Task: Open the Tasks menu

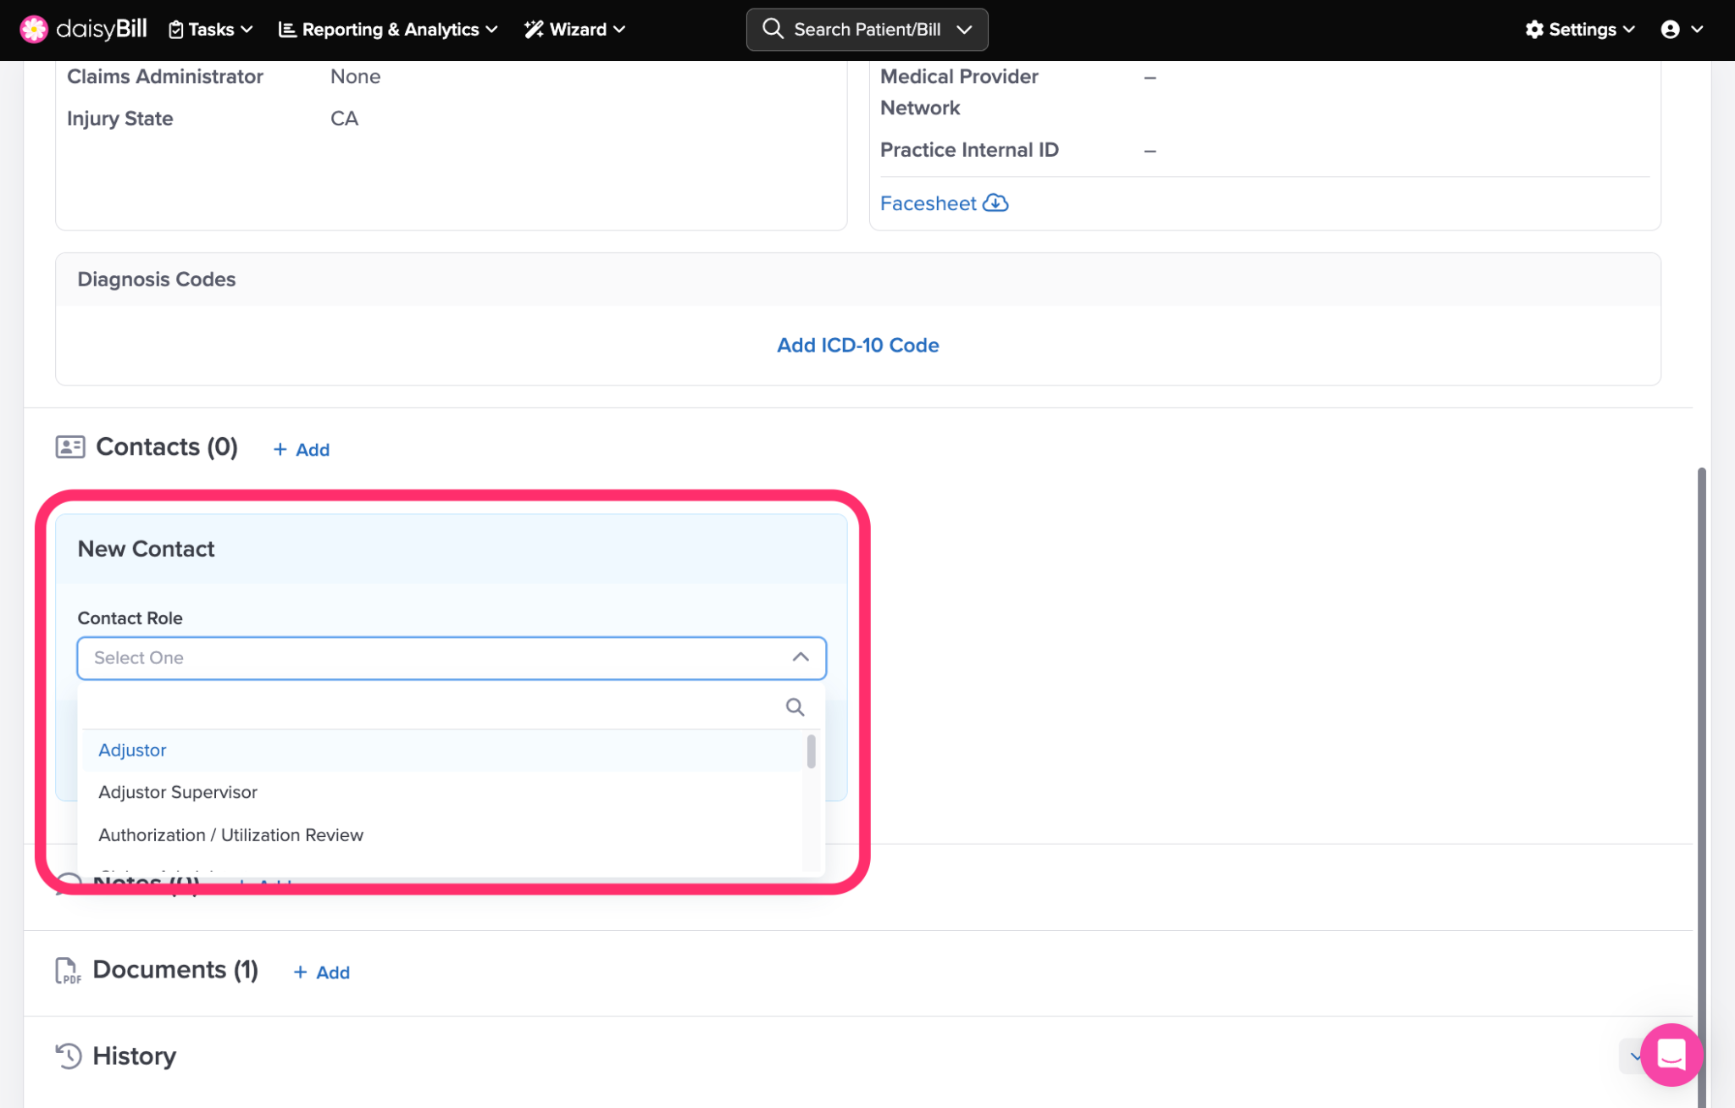Action: click(211, 30)
